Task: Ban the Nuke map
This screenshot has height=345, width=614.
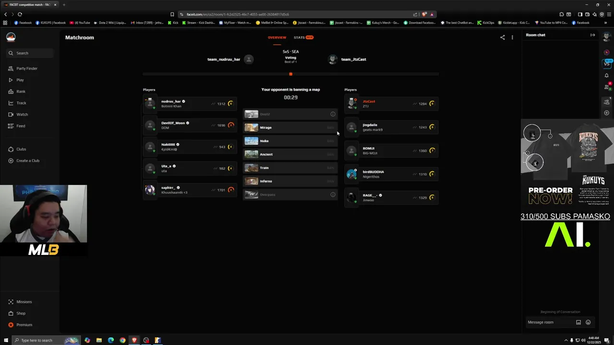Action: click(330, 141)
